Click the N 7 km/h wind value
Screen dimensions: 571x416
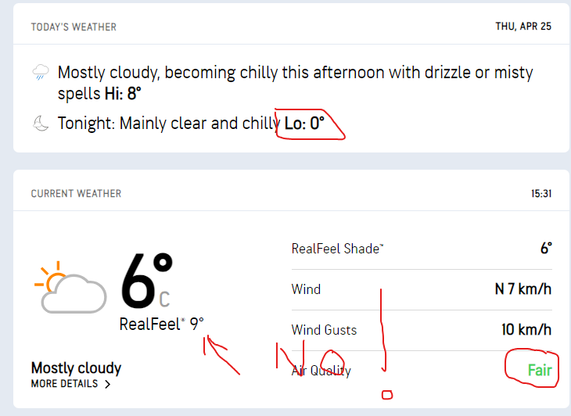523,289
